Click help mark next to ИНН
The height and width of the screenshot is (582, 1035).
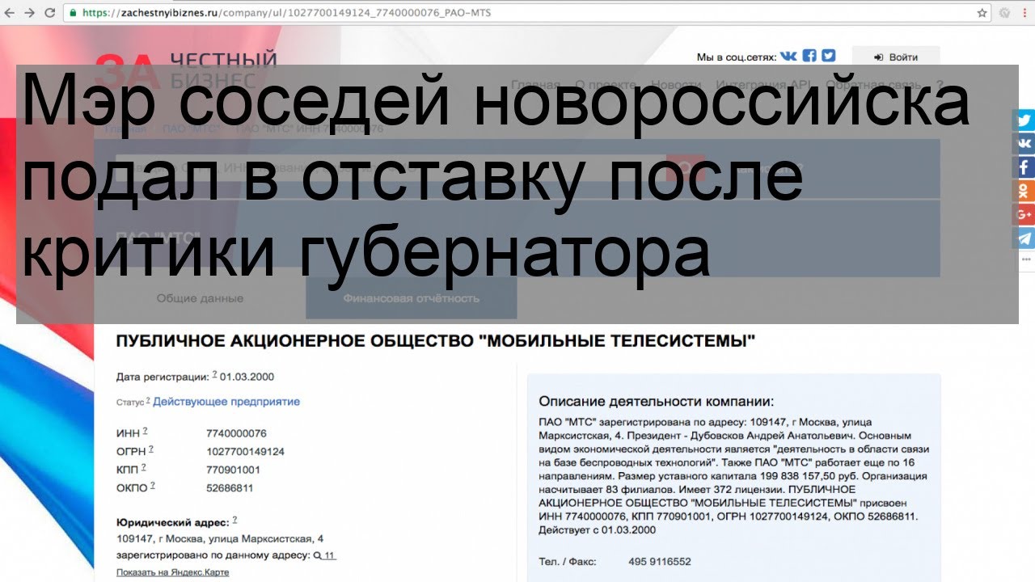point(146,431)
